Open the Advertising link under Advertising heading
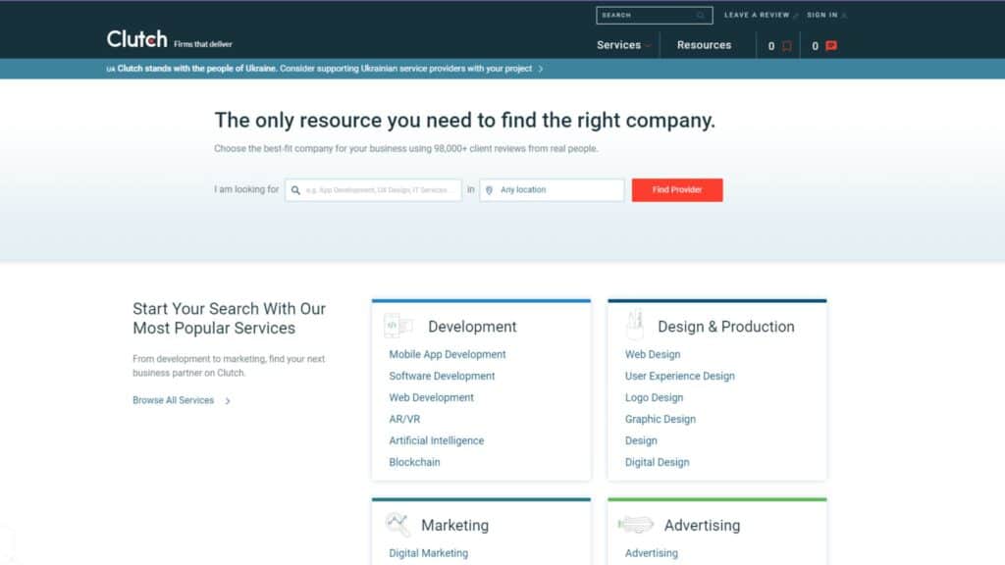Image resolution: width=1005 pixels, height=565 pixels. point(652,553)
